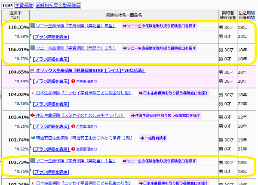The width and height of the screenshot is (258, 185).
Task: Select the *0.88% annual rate value
Action: point(22,36)
